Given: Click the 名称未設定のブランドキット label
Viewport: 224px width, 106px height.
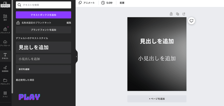Looking at the screenshot, I should pyautogui.click(x=36, y=23).
